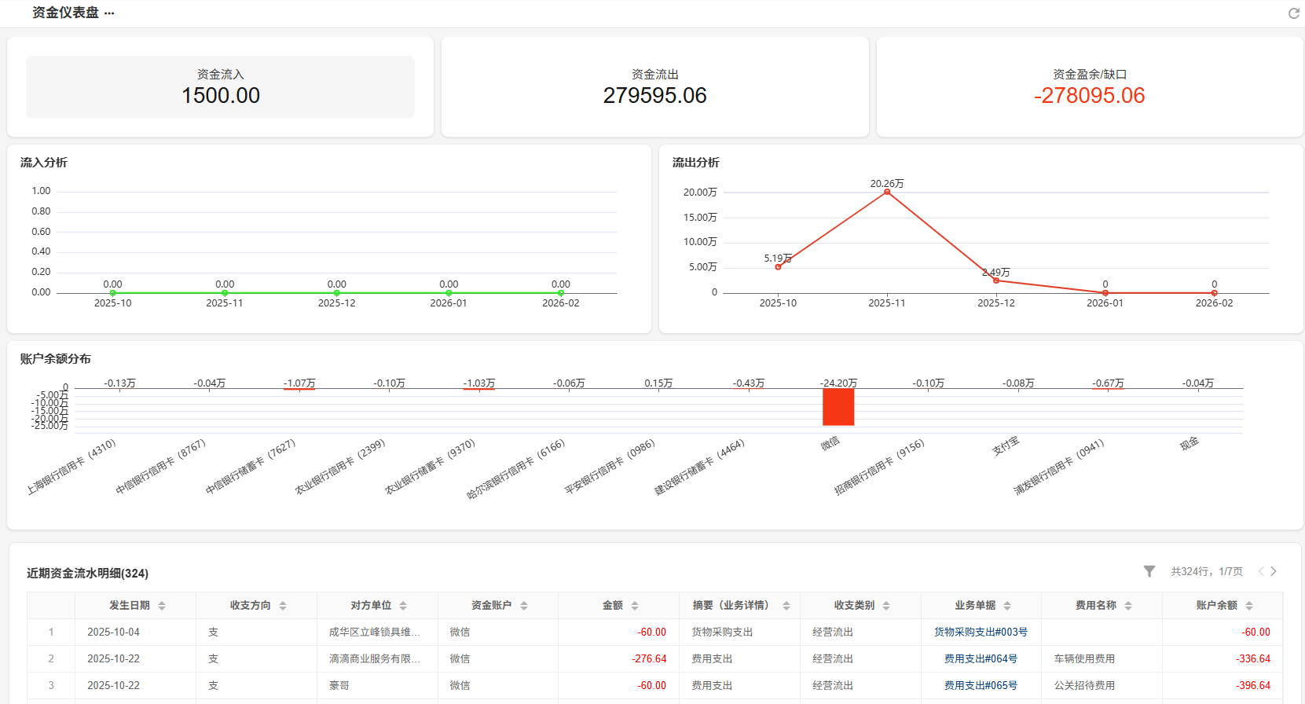The width and height of the screenshot is (1305, 704).
Task: Click the 账户余额分布 chart title
Action: (x=55, y=358)
